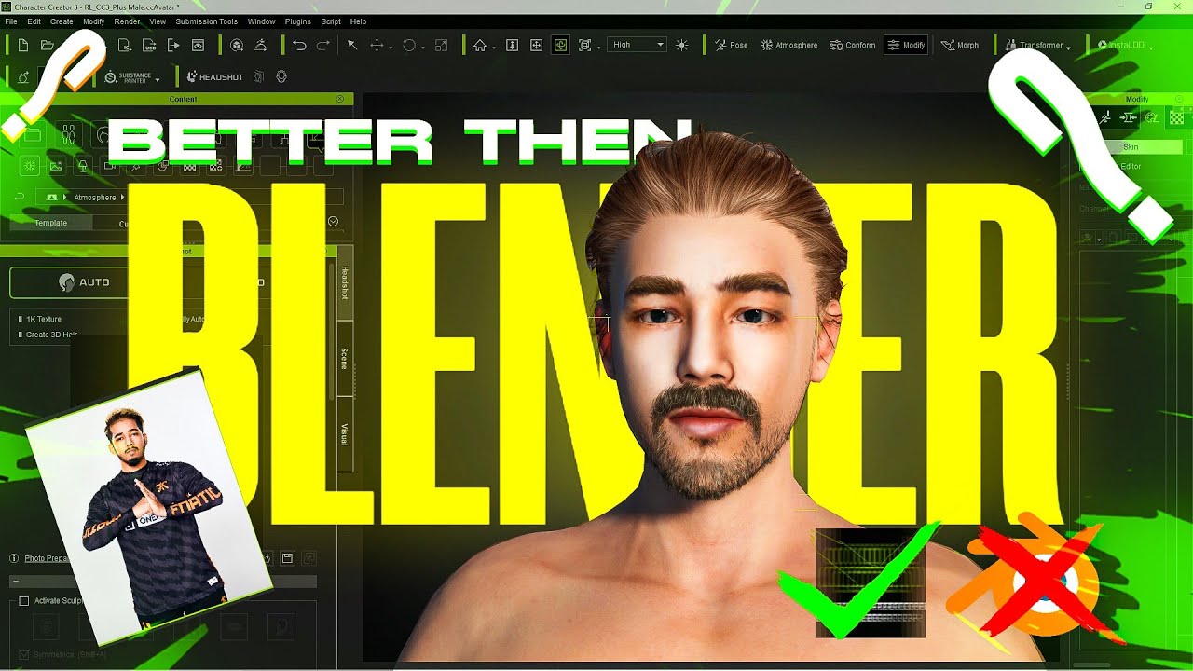Click the pan camera view icon
The image size is (1193, 671).
536,45
